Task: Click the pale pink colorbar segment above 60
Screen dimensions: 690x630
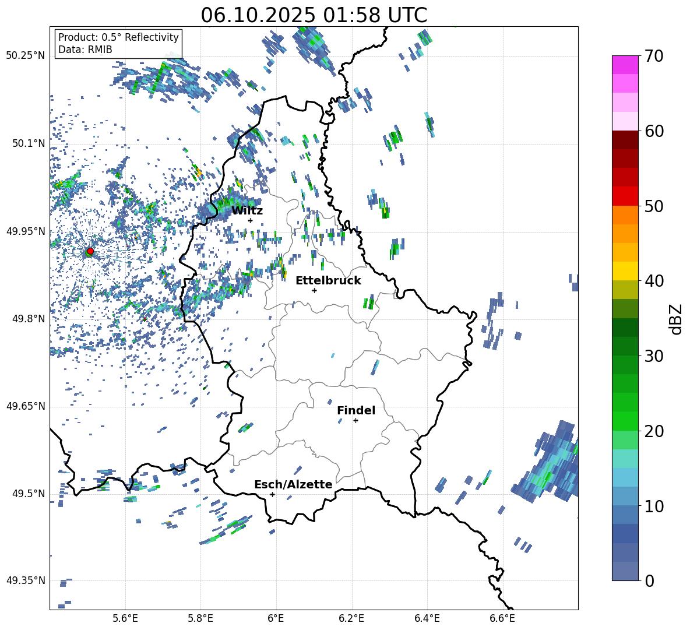Action: click(625, 121)
